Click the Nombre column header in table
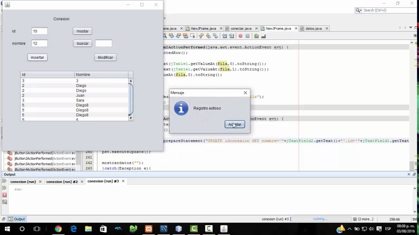Screen dimensions: 419x235 coord(101,74)
